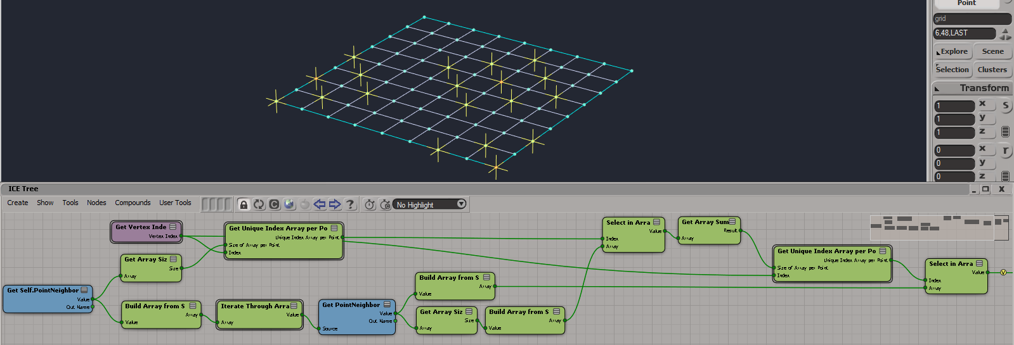Click the lock icon in ICE Tree toolbar
This screenshot has height=345, width=1014.
coord(244,204)
